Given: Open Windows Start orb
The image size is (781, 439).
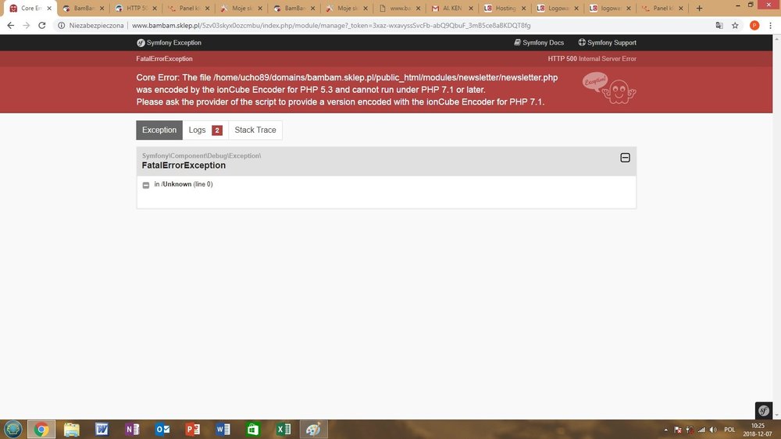Looking at the screenshot, I should [13, 429].
